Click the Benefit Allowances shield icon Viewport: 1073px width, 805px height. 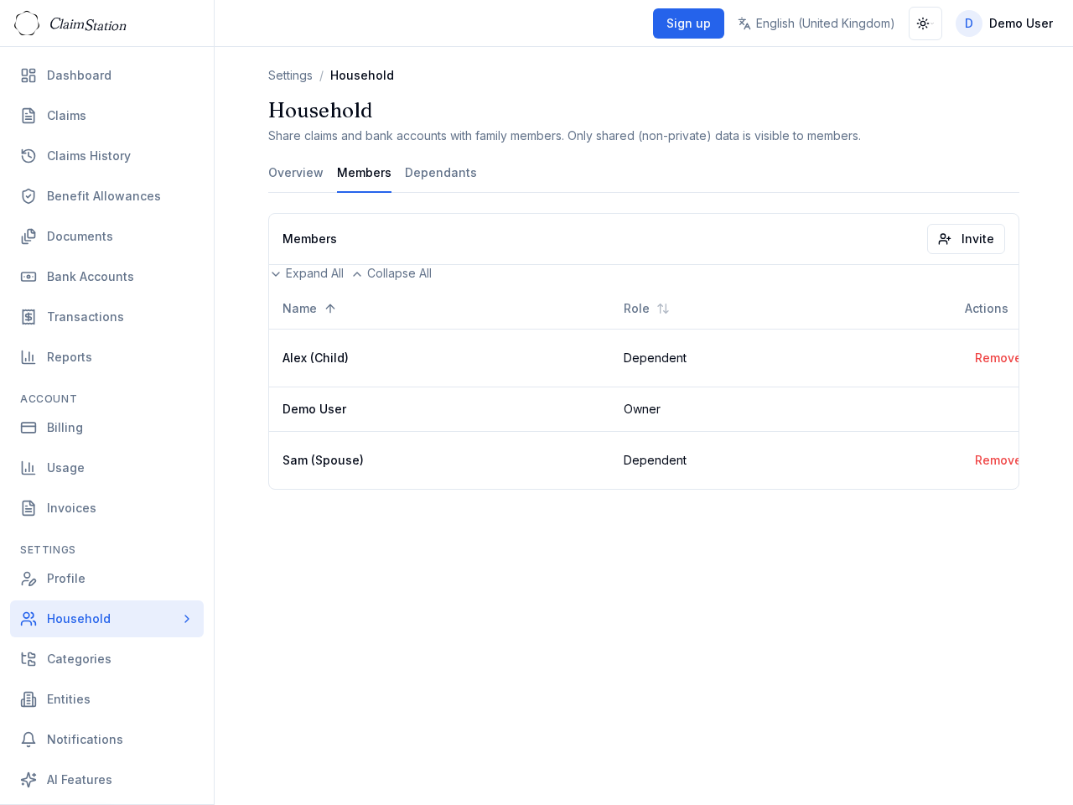pos(29,196)
